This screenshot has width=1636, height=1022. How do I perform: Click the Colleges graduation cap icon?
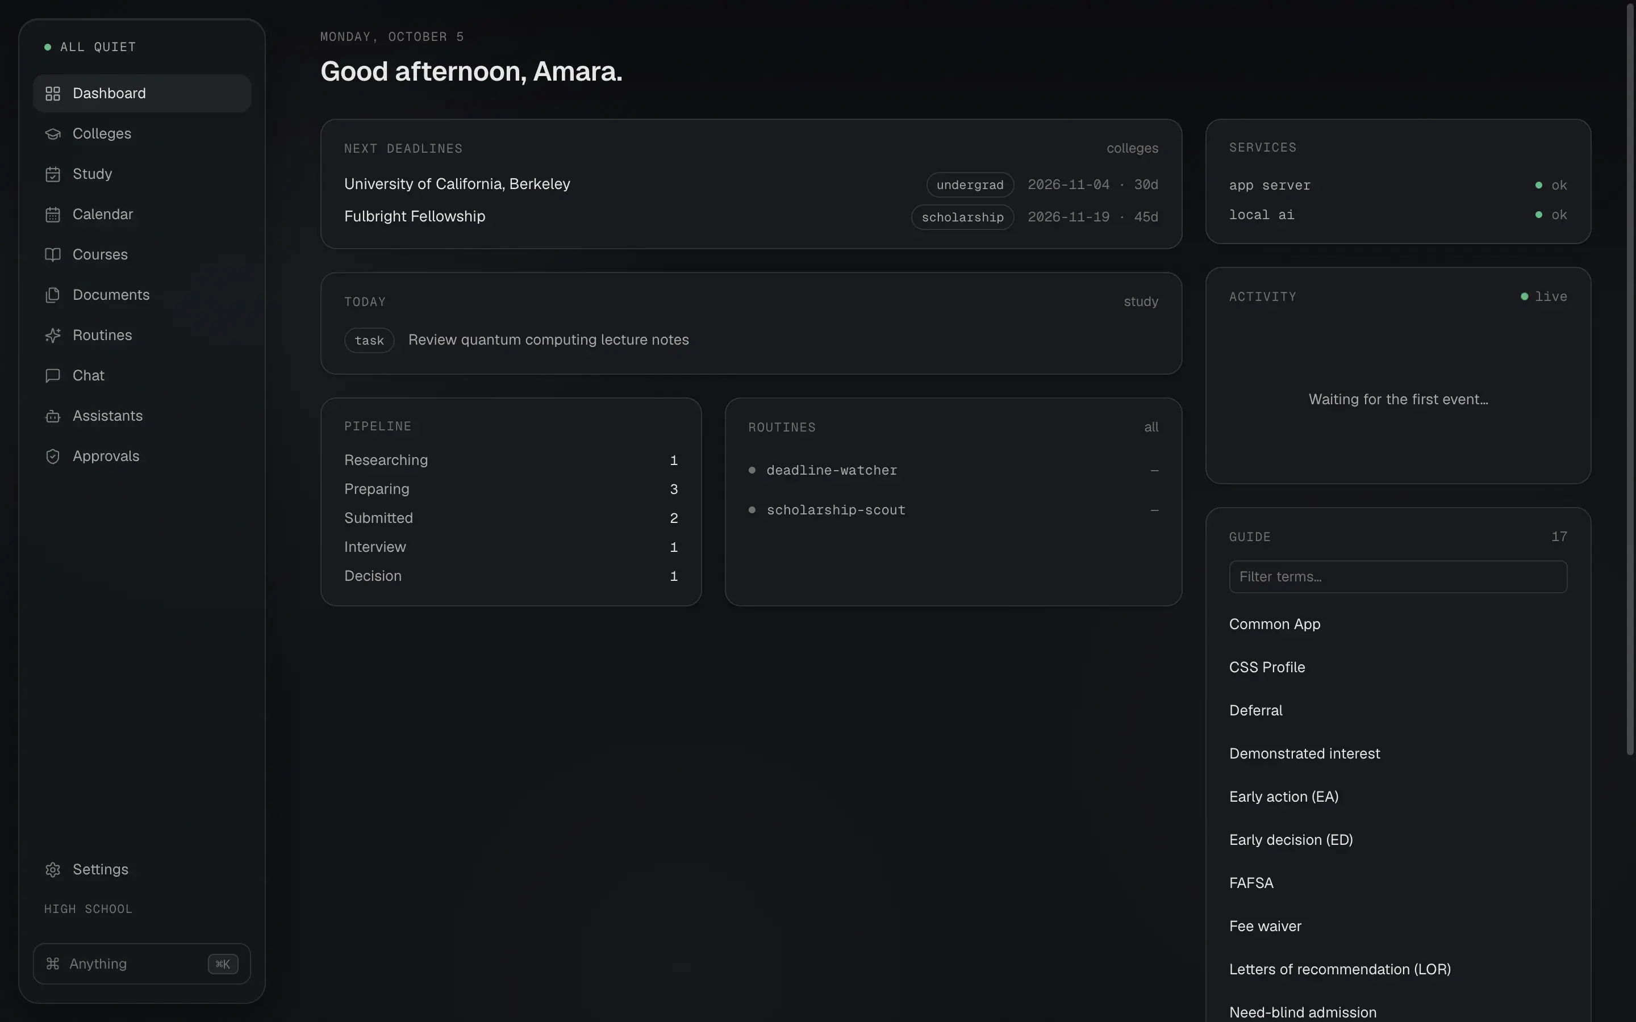click(x=53, y=134)
